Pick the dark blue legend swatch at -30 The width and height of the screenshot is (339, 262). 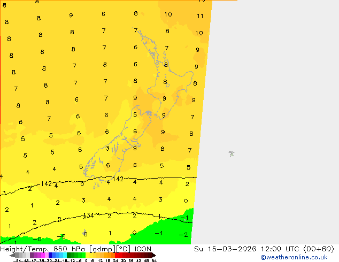tap(50, 255)
